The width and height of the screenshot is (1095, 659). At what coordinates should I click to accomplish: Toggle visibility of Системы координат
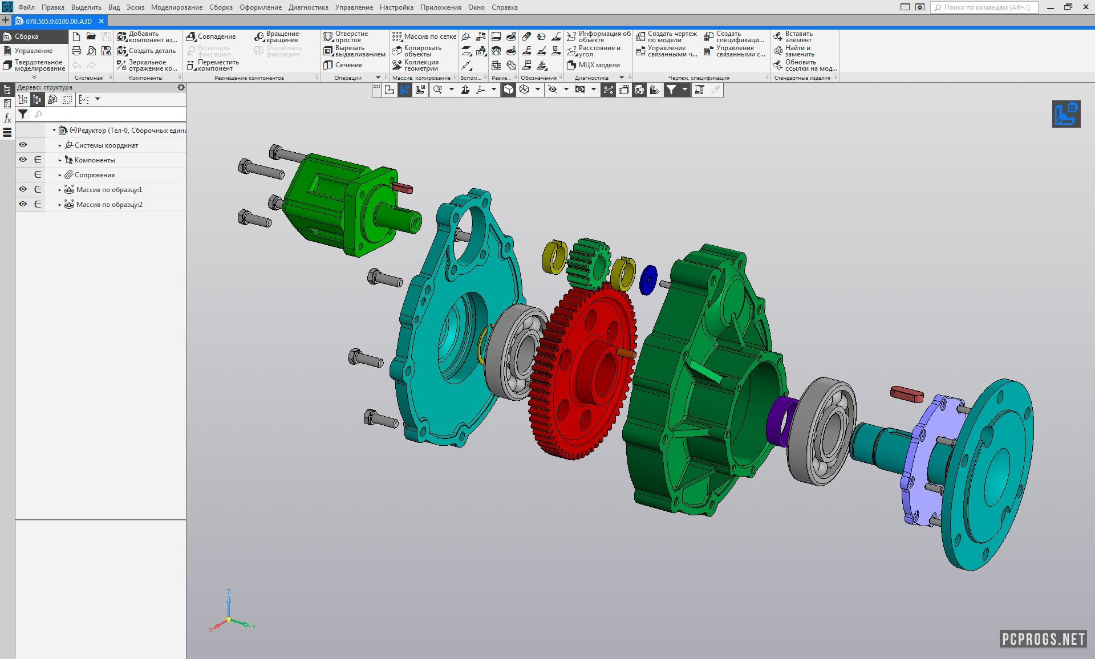click(x=23, y=145)
